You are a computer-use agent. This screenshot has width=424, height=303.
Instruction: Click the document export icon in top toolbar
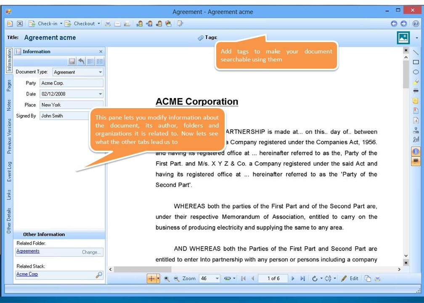[x=180, y=24]
